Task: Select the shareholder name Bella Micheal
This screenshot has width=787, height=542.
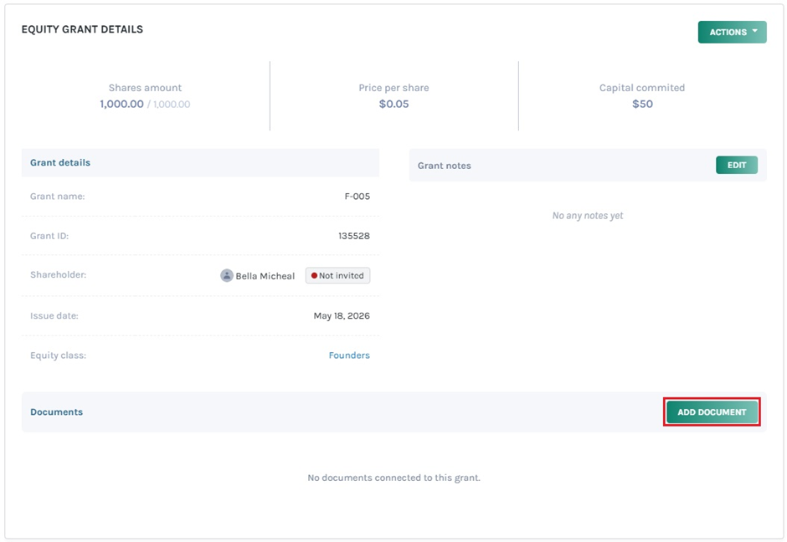Action: (265, 276)
